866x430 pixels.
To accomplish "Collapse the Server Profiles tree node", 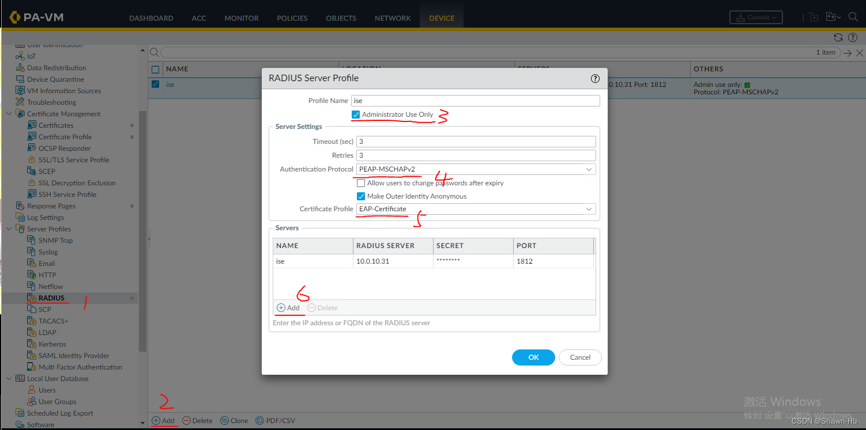I will coord(9,229).
